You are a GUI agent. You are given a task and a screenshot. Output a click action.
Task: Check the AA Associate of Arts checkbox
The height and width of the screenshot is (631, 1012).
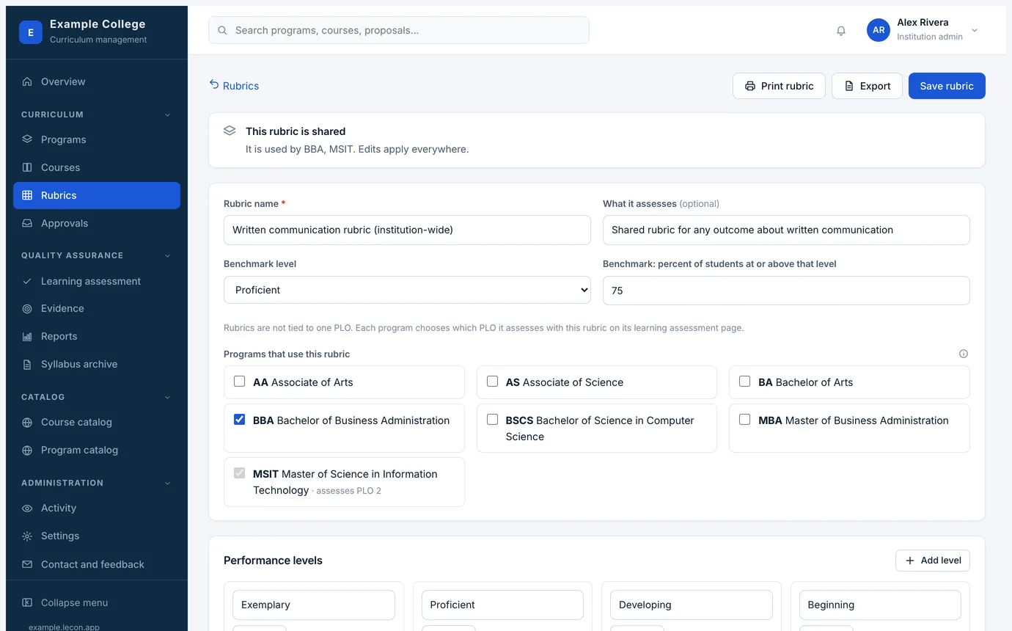(x=239, y=382)
